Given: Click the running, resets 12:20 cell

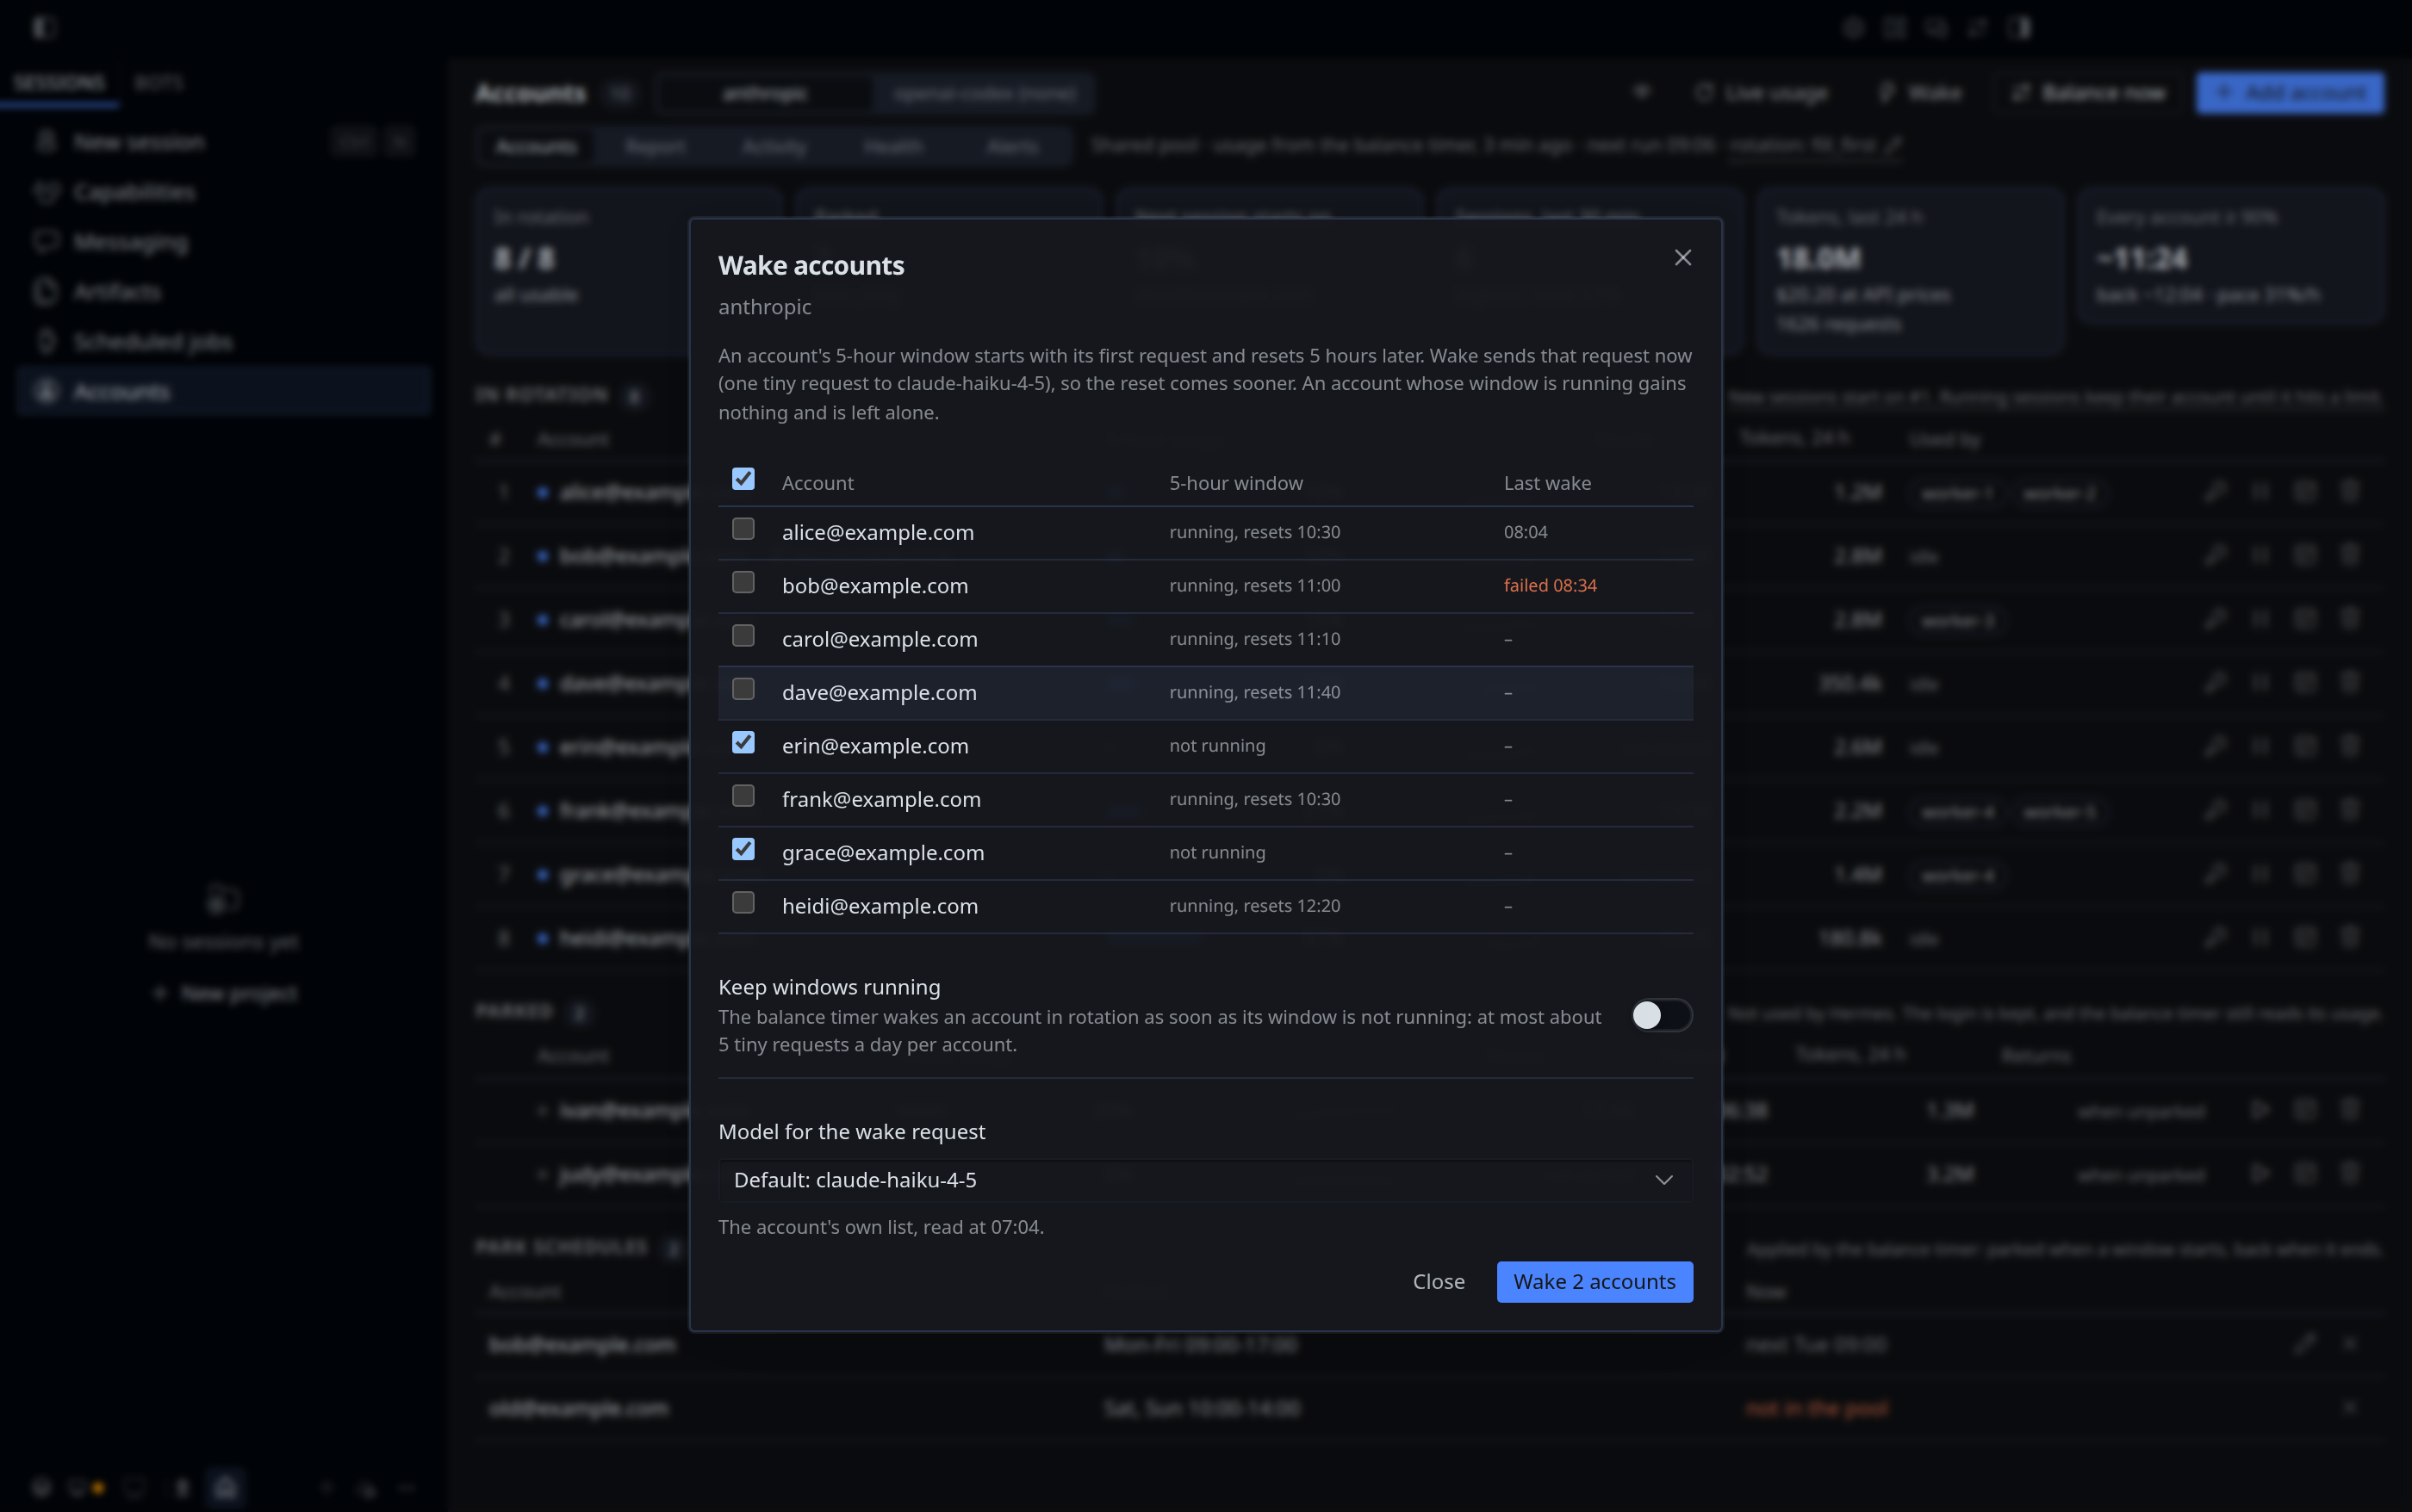Looking at the screenshot, I should pyautogui.click(x=1254, y=906).
